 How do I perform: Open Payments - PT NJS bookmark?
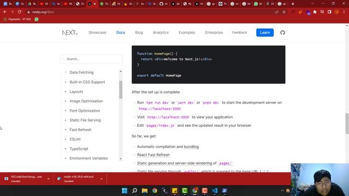point(17,20)
